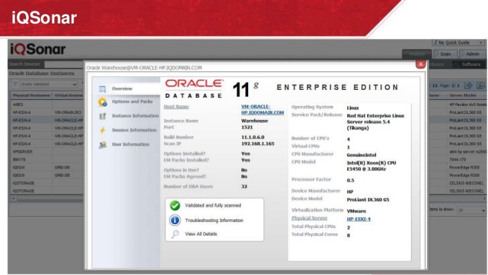488x275 pixels.
Task: Click the View All Details text
Action: pyautogui.click(x=201, y=234)
